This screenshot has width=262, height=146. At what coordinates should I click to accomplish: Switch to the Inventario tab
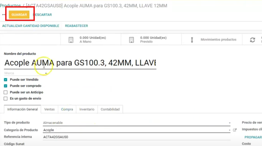coord(87,109)
